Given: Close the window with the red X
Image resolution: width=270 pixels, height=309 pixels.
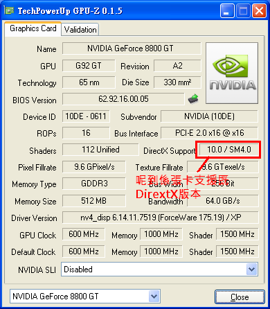Looking at the screenshot, I should [x=259, y=11].
